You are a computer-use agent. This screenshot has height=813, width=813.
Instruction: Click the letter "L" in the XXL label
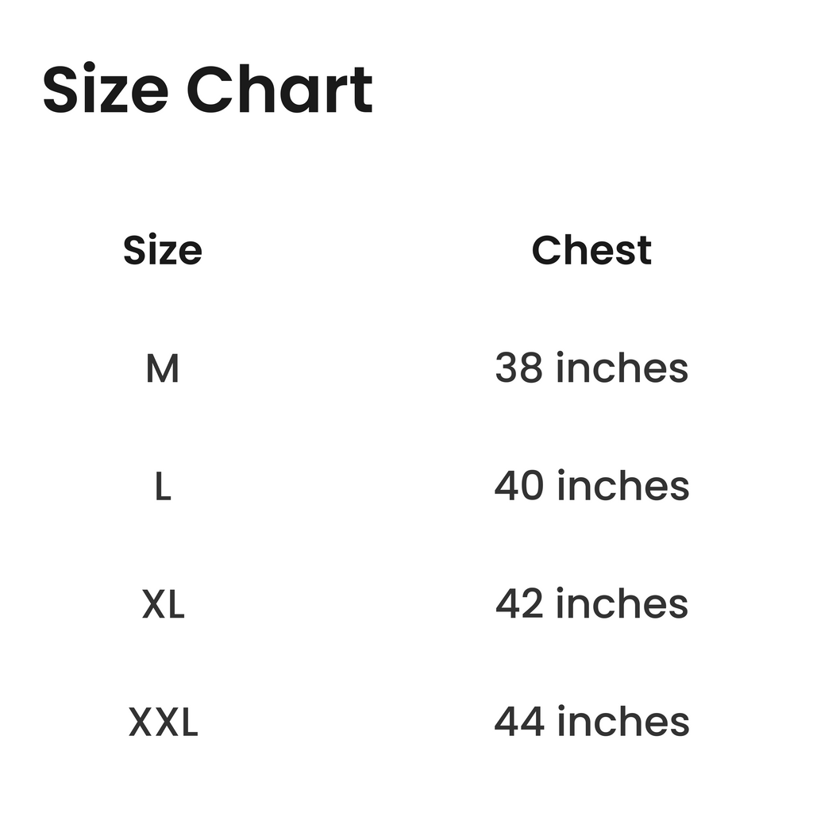point(189,723)
